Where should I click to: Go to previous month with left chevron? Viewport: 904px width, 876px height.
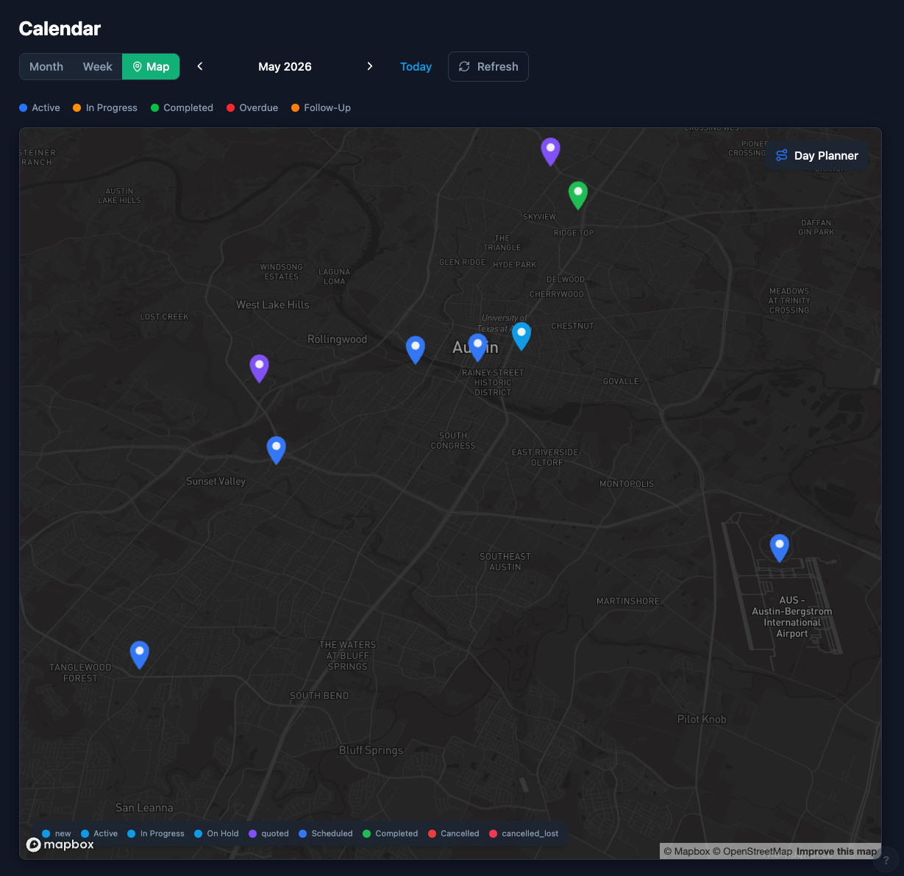point(200,66)
